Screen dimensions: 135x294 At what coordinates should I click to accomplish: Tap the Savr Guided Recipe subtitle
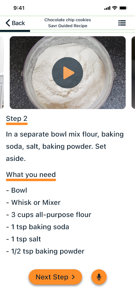click(x=67, y=26)
